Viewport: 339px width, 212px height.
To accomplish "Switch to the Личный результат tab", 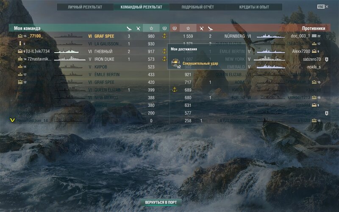I will (85, 7).
